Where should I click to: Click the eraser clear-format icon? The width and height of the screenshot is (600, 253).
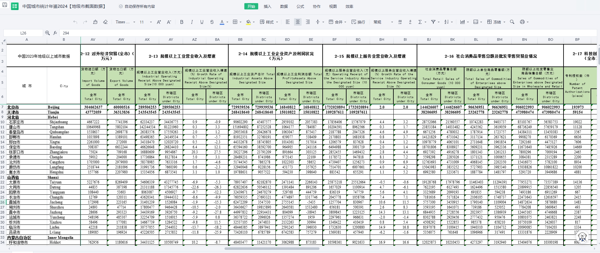point(105,22)
